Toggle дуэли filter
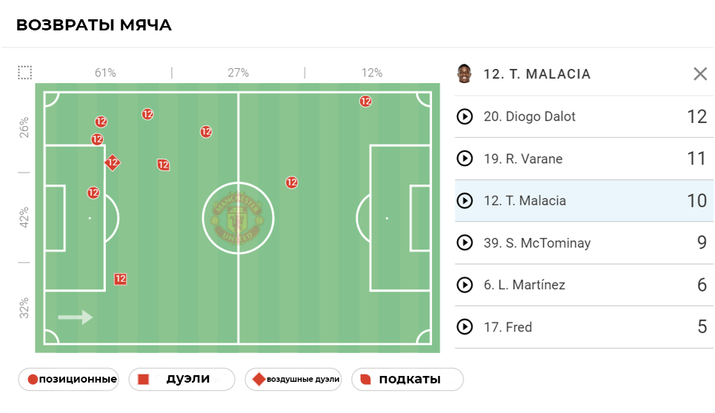The height and width of the screenshot is (413, 715). point(182,380)
